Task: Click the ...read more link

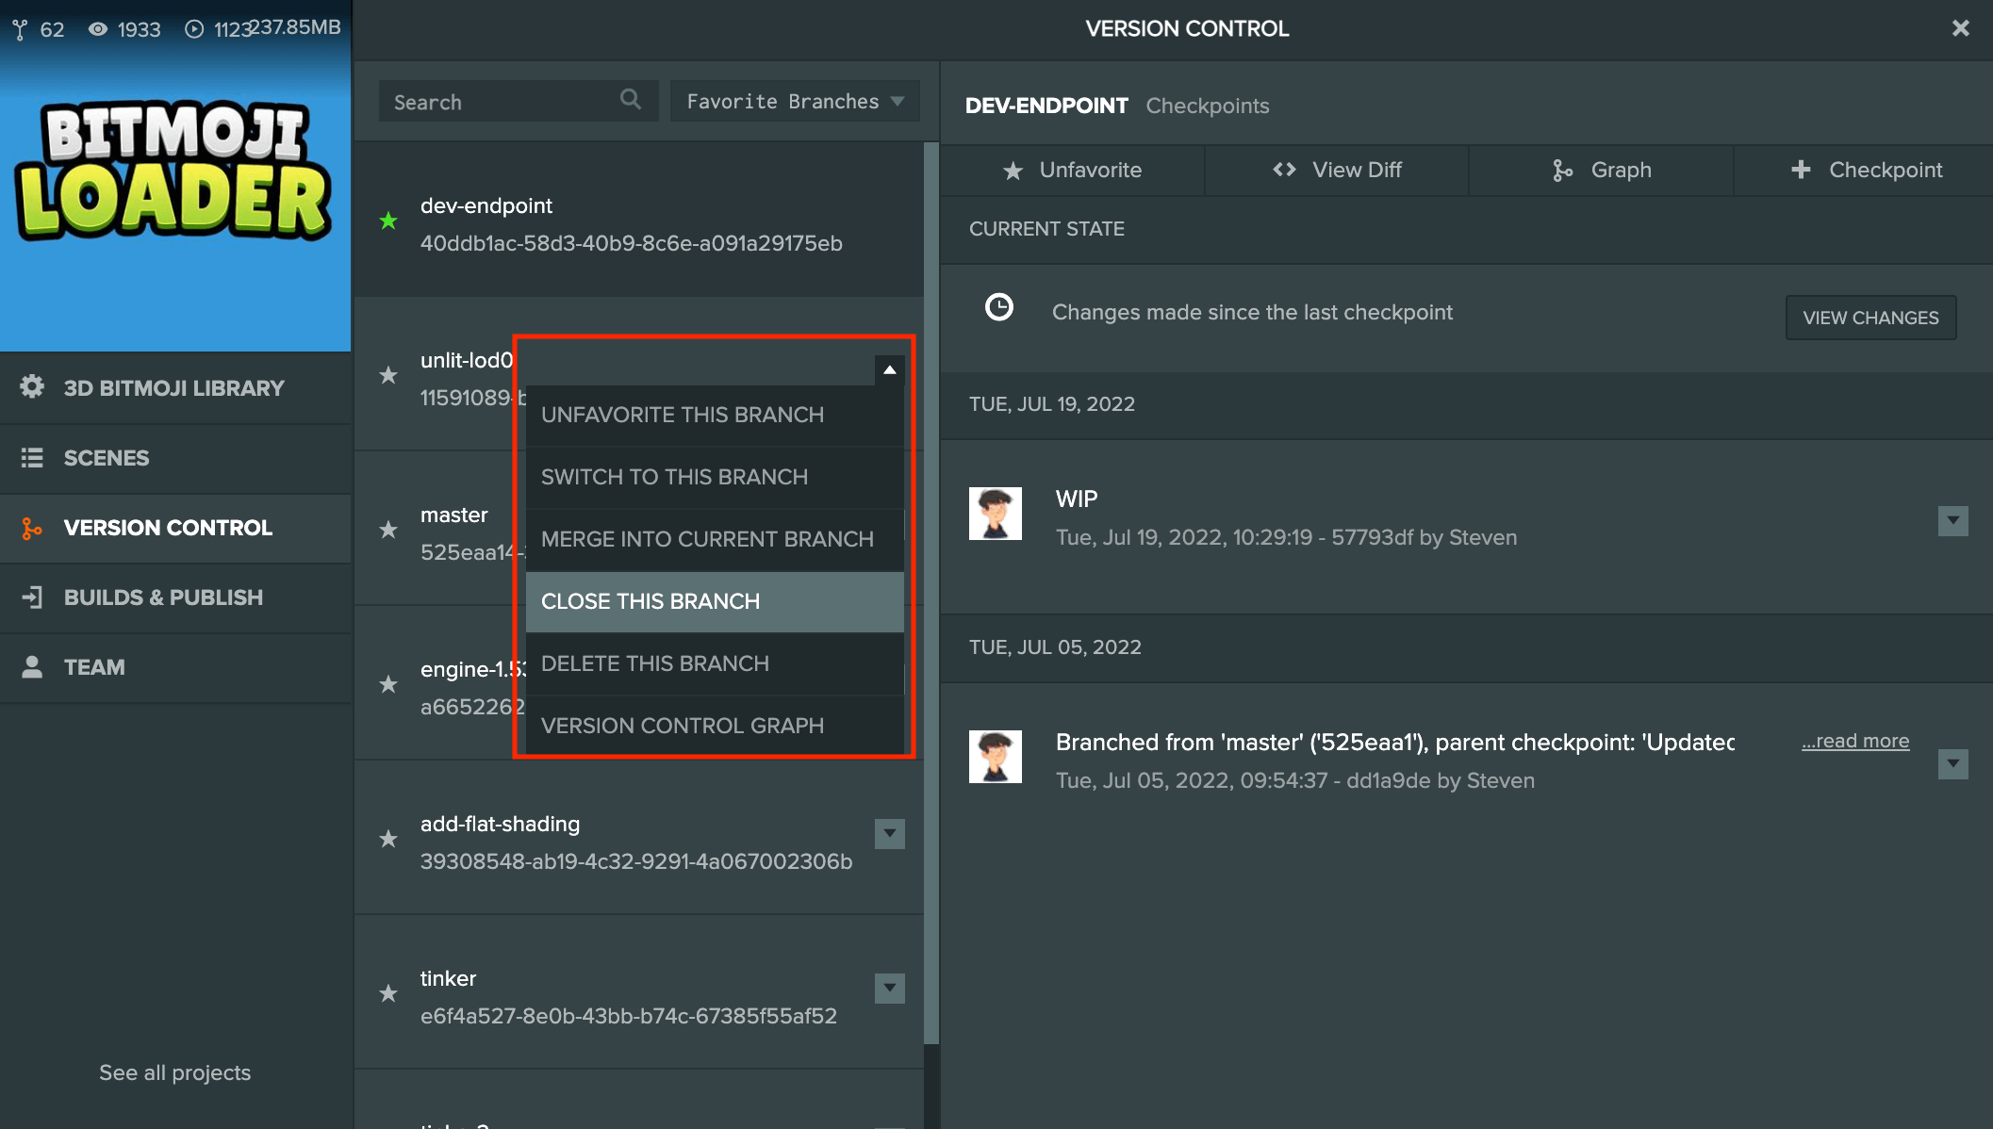Action: pyautogui.click(x=1854, y=742)
